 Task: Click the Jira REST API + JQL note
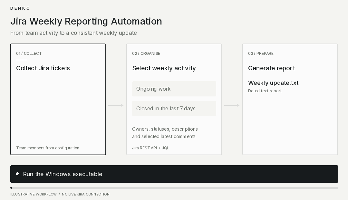click(x=150, y=148)
